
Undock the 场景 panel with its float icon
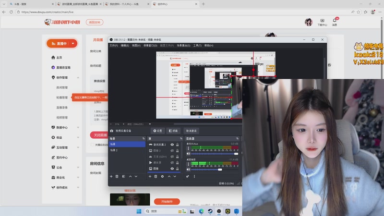tap(144, 138)
